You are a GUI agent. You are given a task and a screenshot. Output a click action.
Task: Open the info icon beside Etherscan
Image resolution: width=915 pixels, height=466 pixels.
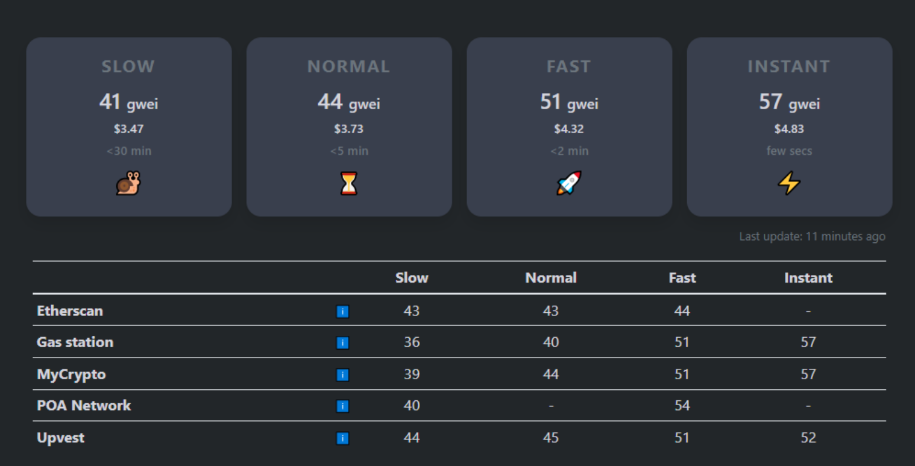coord(342,312)
